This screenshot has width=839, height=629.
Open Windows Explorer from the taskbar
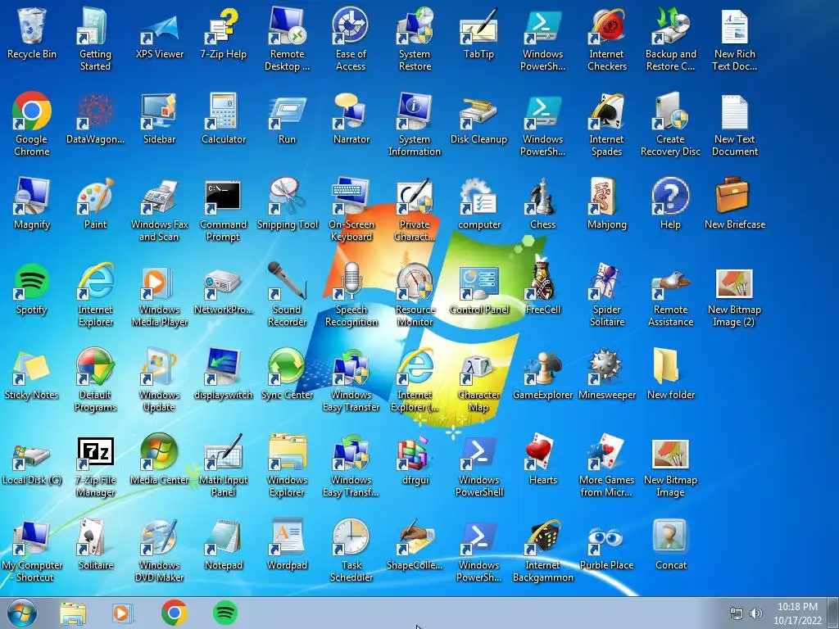click(x=73, y=613)
